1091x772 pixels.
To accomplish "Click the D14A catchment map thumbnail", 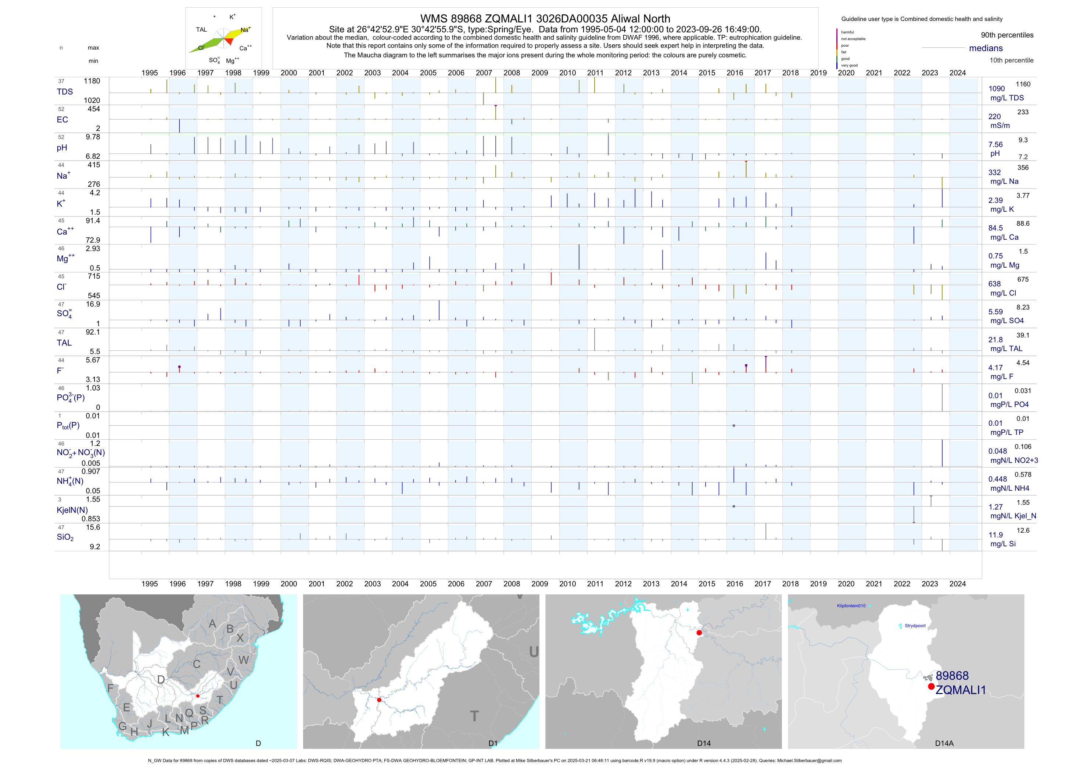I will point(906,671).
